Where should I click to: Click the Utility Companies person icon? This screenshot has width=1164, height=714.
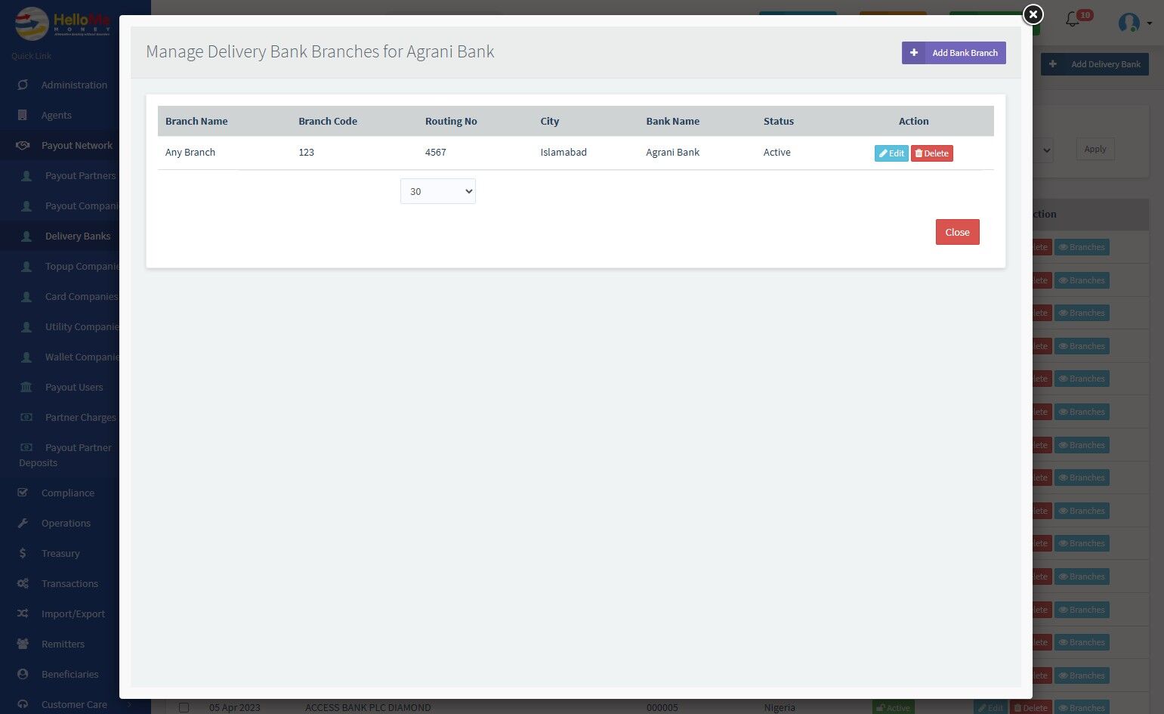tap(26, 326)
